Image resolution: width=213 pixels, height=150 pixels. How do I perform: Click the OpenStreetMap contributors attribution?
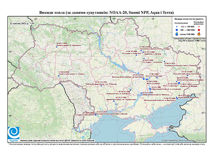[x=183, y=140]
